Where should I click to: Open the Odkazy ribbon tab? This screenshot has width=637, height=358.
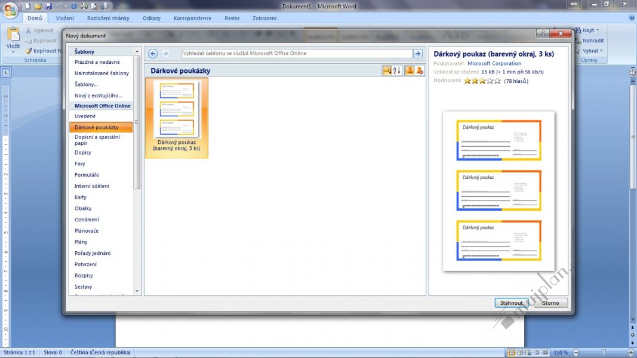pyautogui.click(x=152, y=18)
